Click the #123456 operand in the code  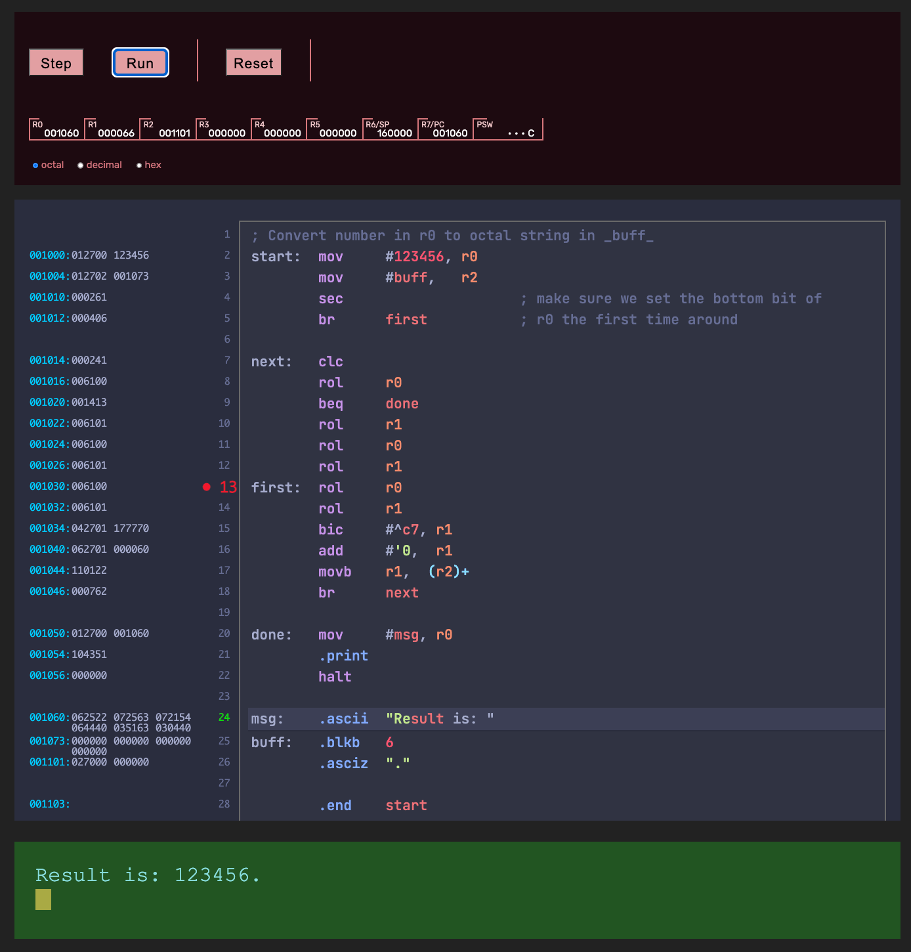(415, 257)
